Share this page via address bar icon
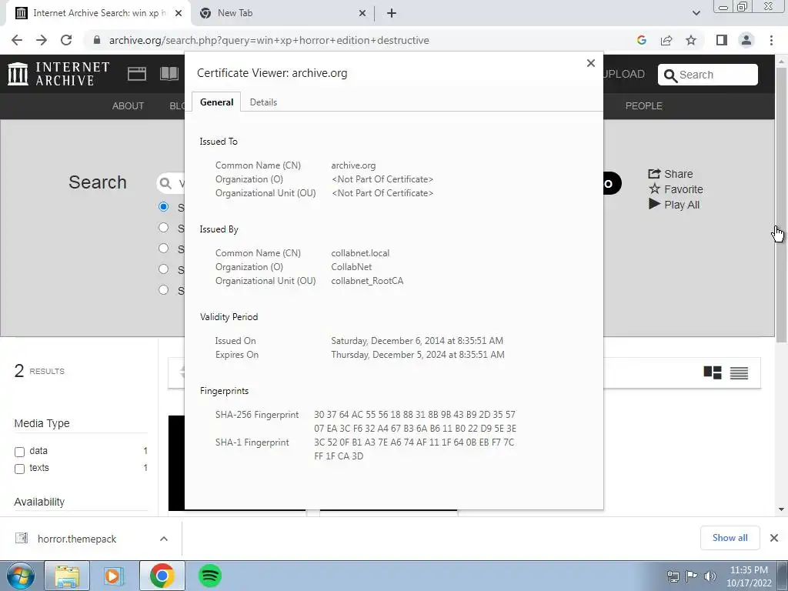788x591 pixels. pyautogui.click(x=666, y=40)
